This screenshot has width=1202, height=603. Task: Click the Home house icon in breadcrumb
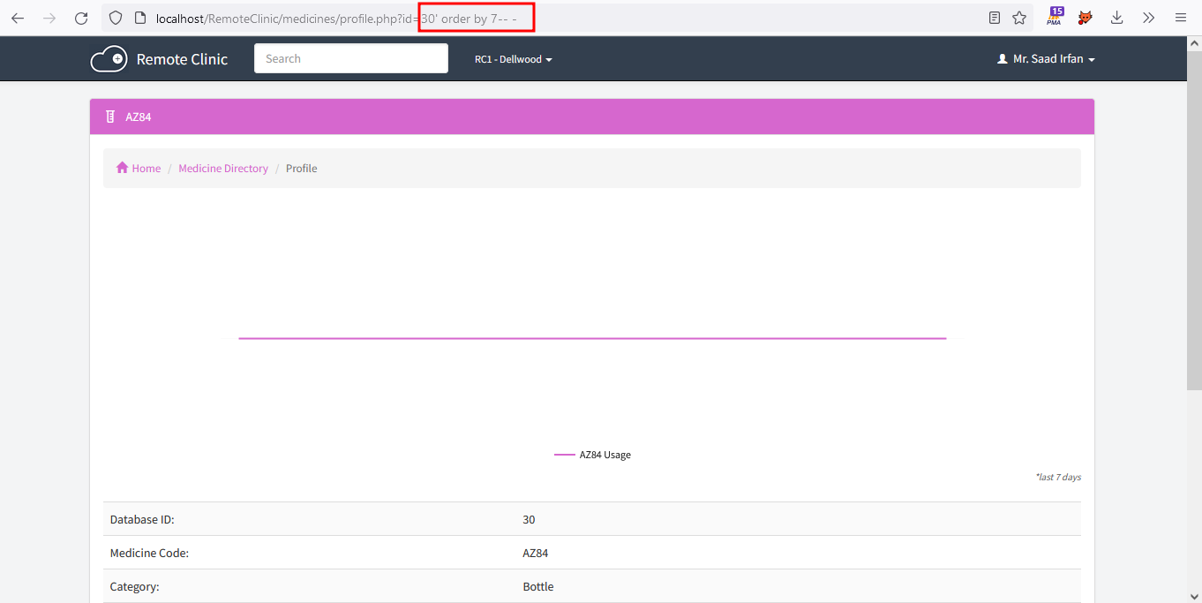pos(123,168)
